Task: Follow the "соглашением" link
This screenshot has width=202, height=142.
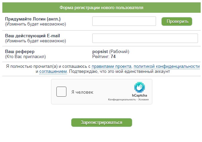Action: (53, 72)
